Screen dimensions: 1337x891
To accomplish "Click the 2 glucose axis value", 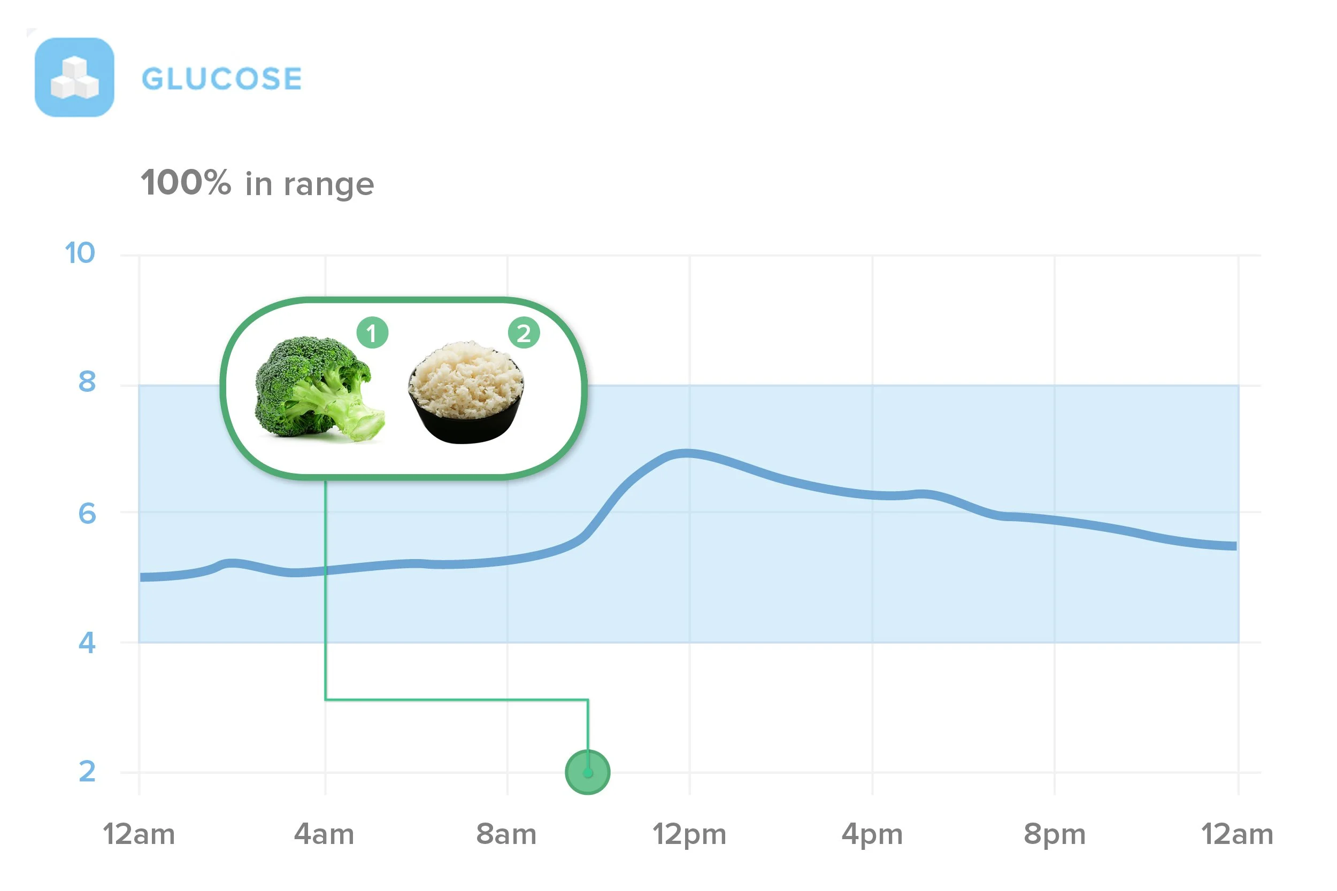I will [x=87, y=772].
